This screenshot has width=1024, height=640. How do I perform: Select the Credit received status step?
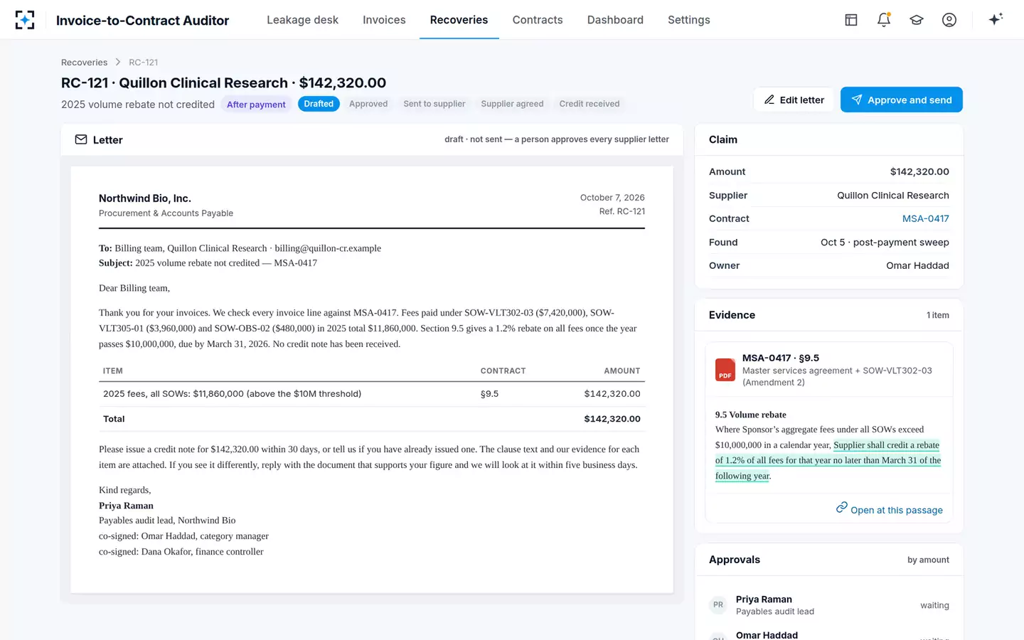590,104
